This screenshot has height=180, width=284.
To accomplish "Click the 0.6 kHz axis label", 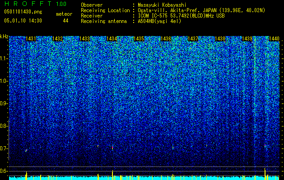I will [4, 171].
